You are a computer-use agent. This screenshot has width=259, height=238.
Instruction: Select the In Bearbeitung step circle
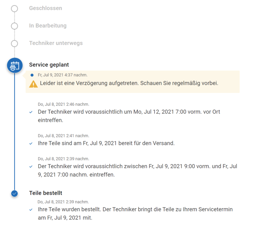pos(14,26)
